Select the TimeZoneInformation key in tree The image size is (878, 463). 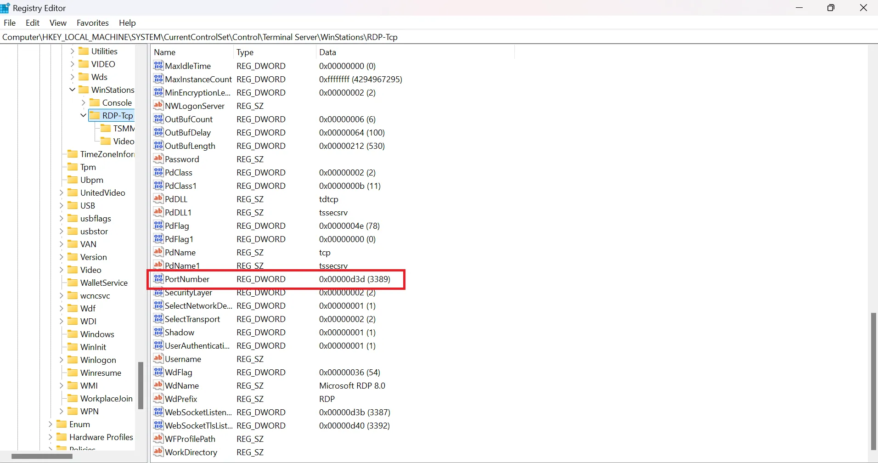[x=107, y=154]
